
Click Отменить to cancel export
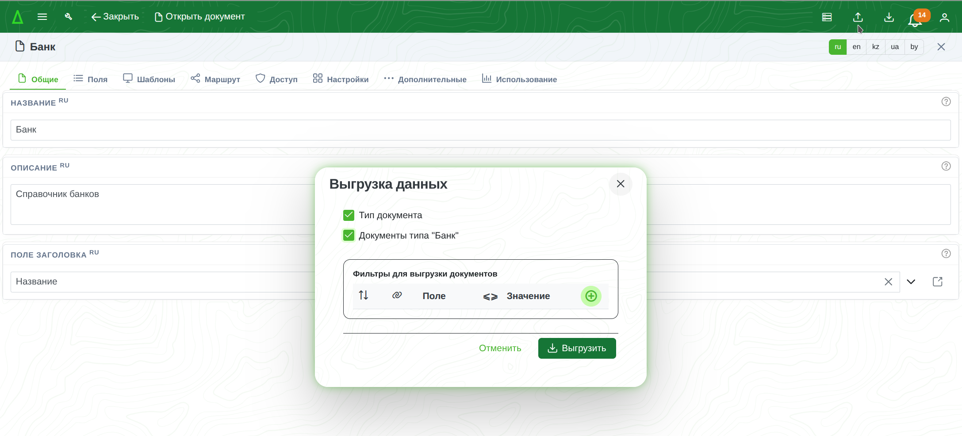[x=500, y=348]
